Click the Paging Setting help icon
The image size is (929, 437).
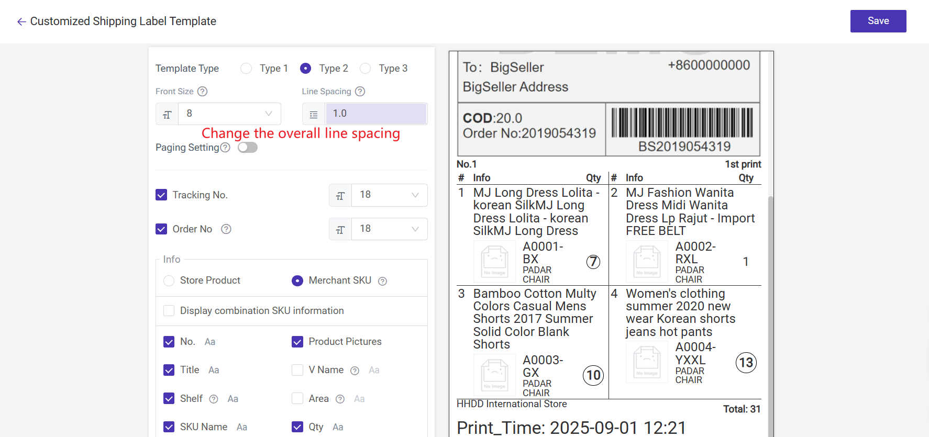[x=225, y=148]
